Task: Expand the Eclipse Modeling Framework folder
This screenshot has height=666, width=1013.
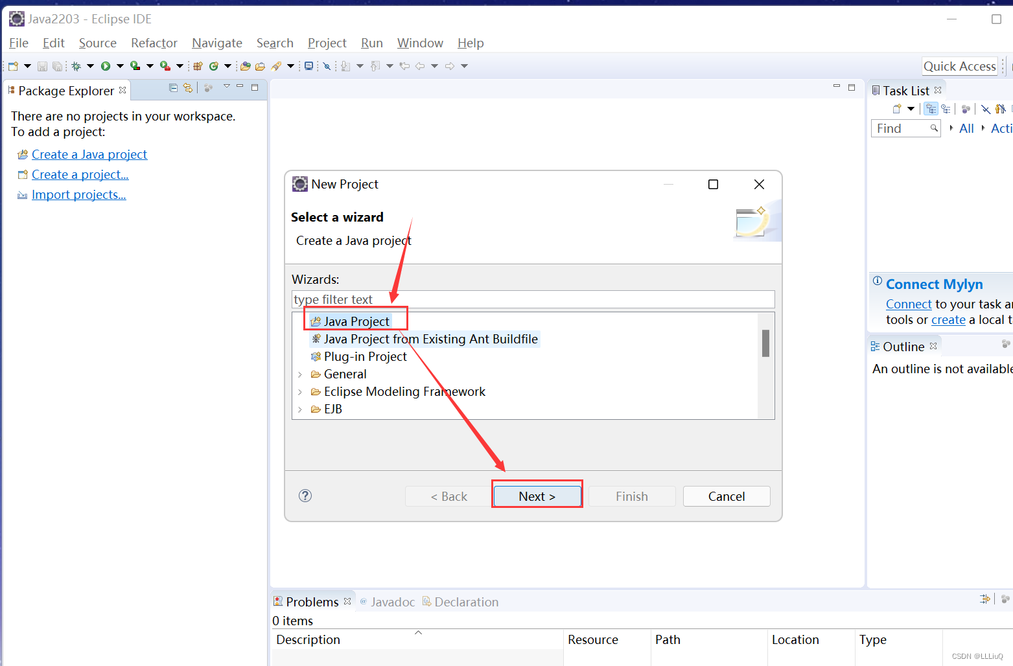Action: tap(300, 392)
